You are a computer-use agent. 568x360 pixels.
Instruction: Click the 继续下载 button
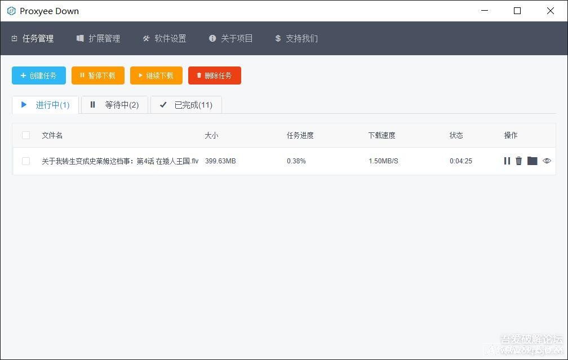[x=156, y=75]
